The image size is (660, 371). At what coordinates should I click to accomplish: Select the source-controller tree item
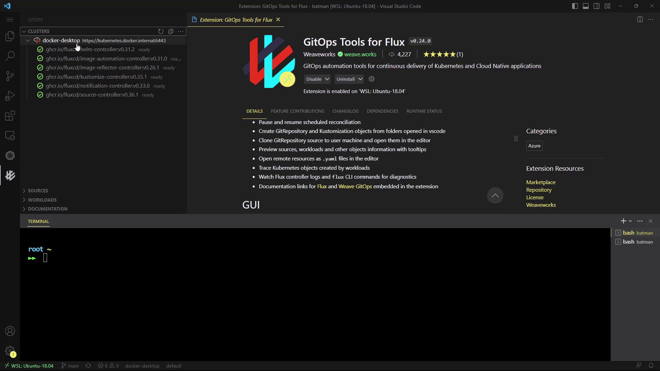92,95
